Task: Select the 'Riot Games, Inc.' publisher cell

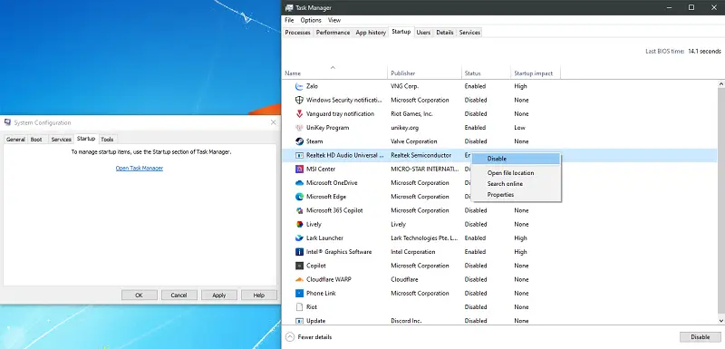Action: [411, 113]
